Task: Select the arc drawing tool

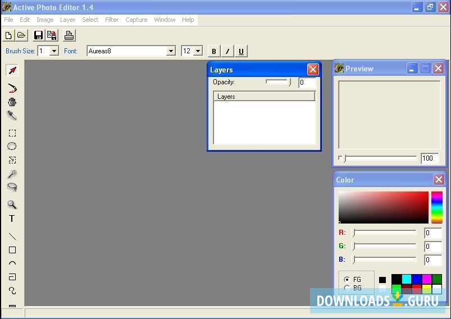Action: pos(12,263)
